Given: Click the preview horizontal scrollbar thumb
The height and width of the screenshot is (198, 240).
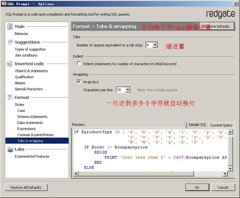Looking at the screenshot, I should tap(136, 174).
